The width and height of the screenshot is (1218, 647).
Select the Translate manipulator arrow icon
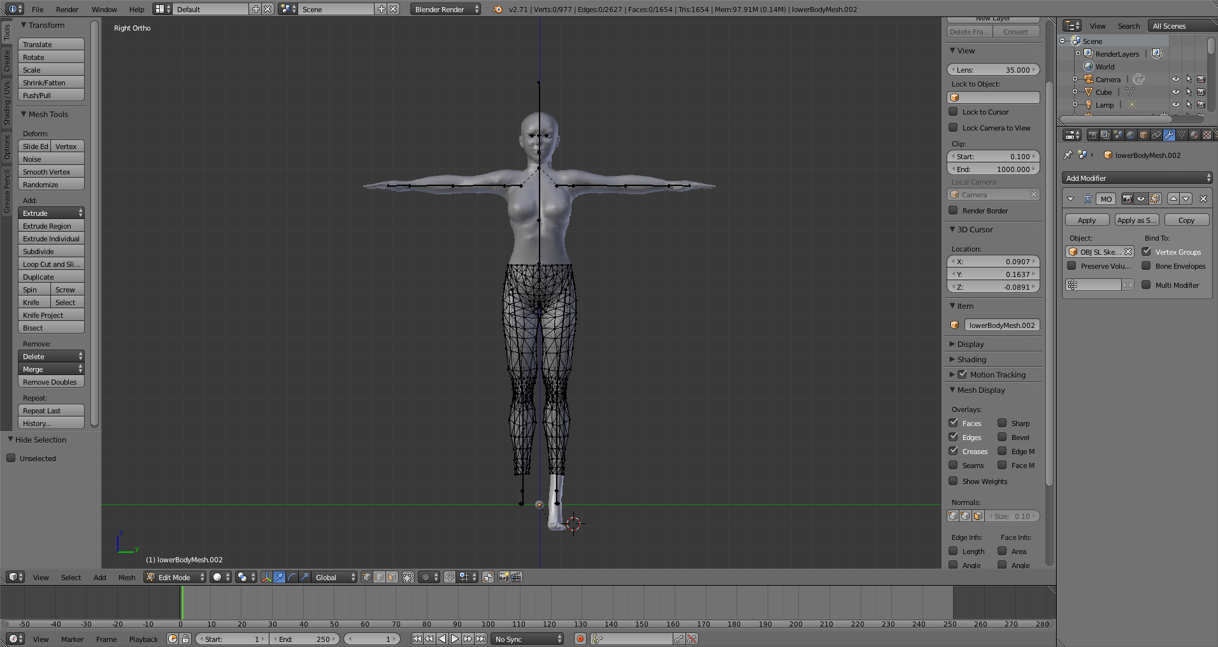pyautogui.click(x=279, y=577)
